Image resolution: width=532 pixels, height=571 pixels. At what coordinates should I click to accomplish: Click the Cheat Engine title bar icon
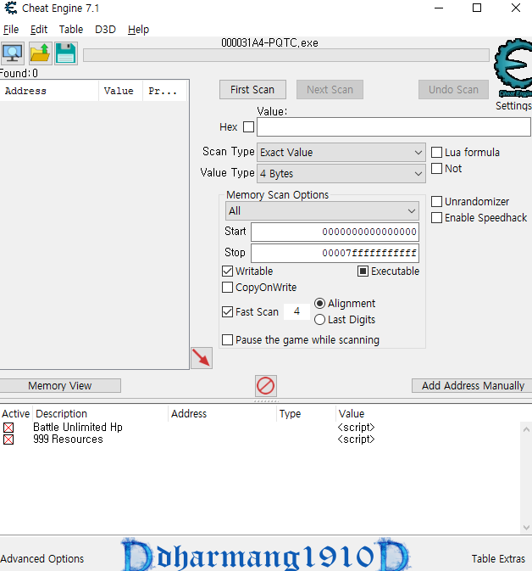(11, 8)
